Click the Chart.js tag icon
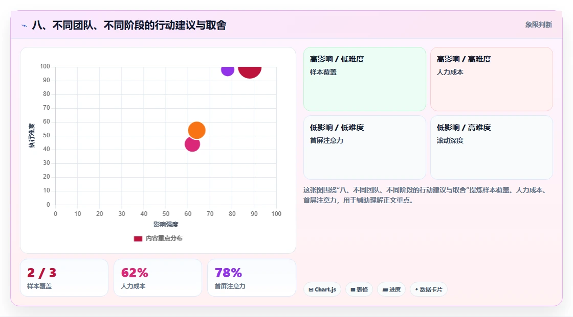 (x=311, y=289)
